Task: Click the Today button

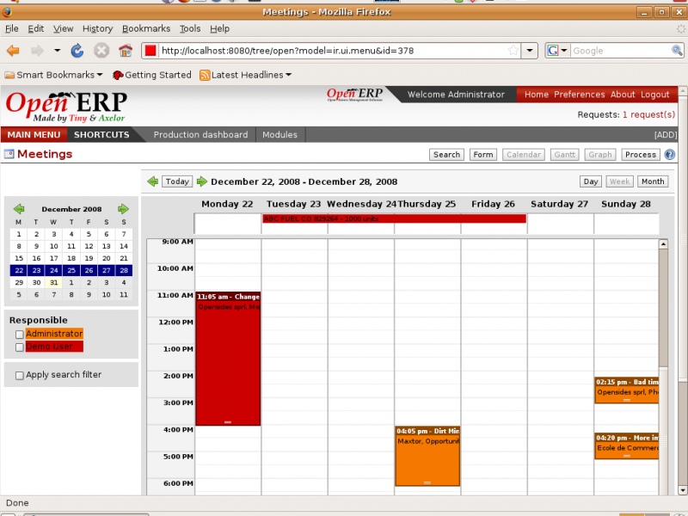Action: (176, 181)
